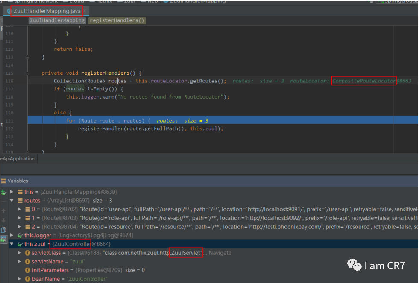
Task: Expand the servletClass field node
Action: point(19,253)
